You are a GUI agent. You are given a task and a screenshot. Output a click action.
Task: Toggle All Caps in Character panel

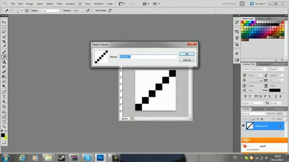click(x=256, y=96)
